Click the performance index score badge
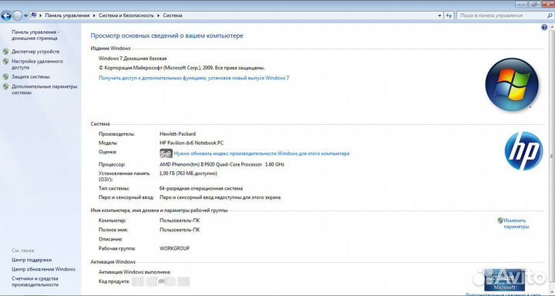 pyautogui.click(x=166, y=153)
